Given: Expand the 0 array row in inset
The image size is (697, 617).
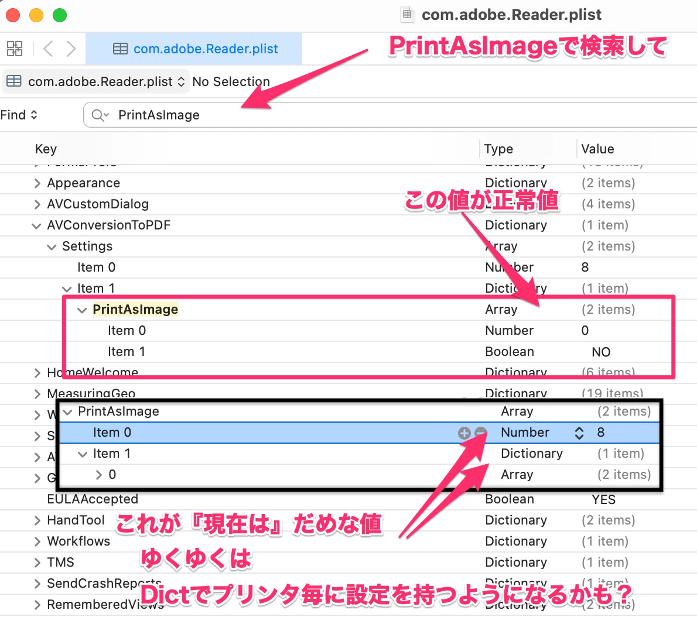Looking at the screenshot, I should 98,475.
